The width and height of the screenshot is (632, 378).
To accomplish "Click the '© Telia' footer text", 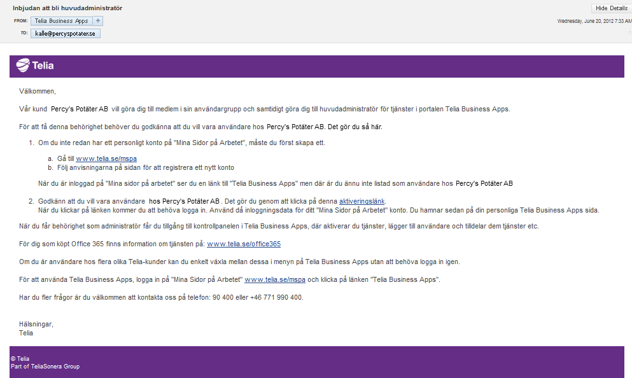I will point(20,359).
